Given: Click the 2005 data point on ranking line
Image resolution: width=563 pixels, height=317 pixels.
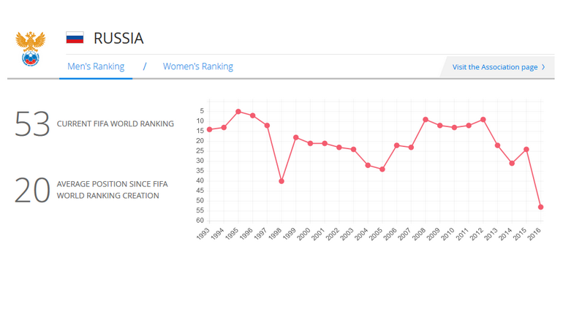Looking at the screenshot, I should click(382, 169).
